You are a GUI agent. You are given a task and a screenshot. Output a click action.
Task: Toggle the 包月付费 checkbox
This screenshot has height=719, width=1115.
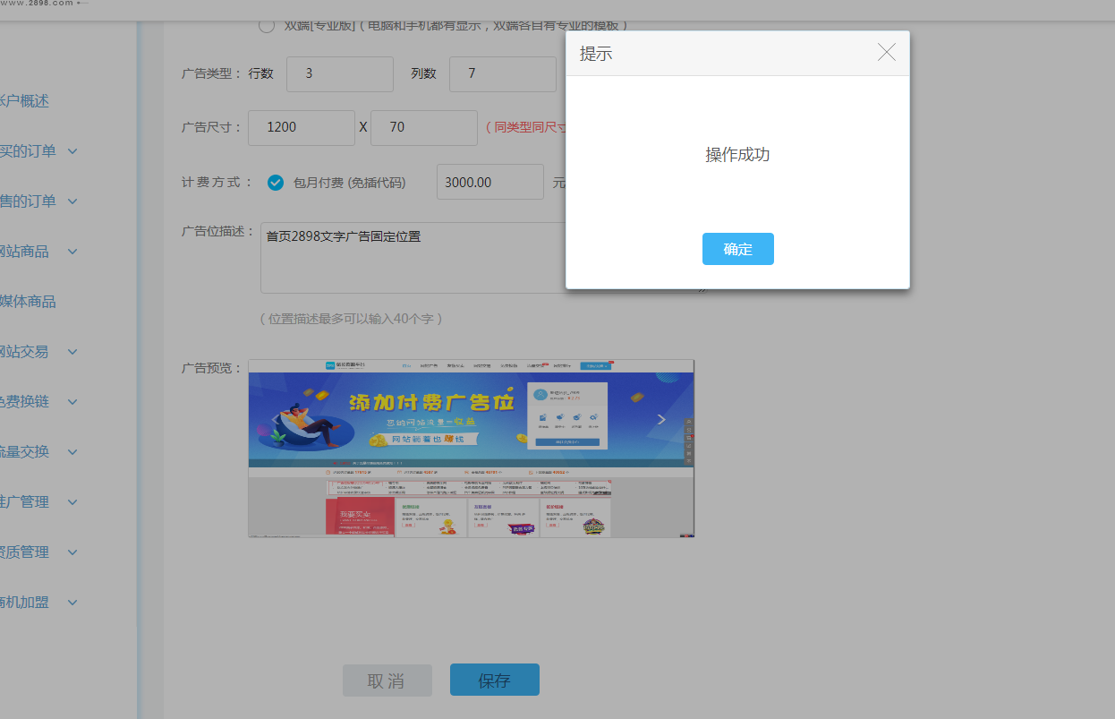[x=276, y=183]
